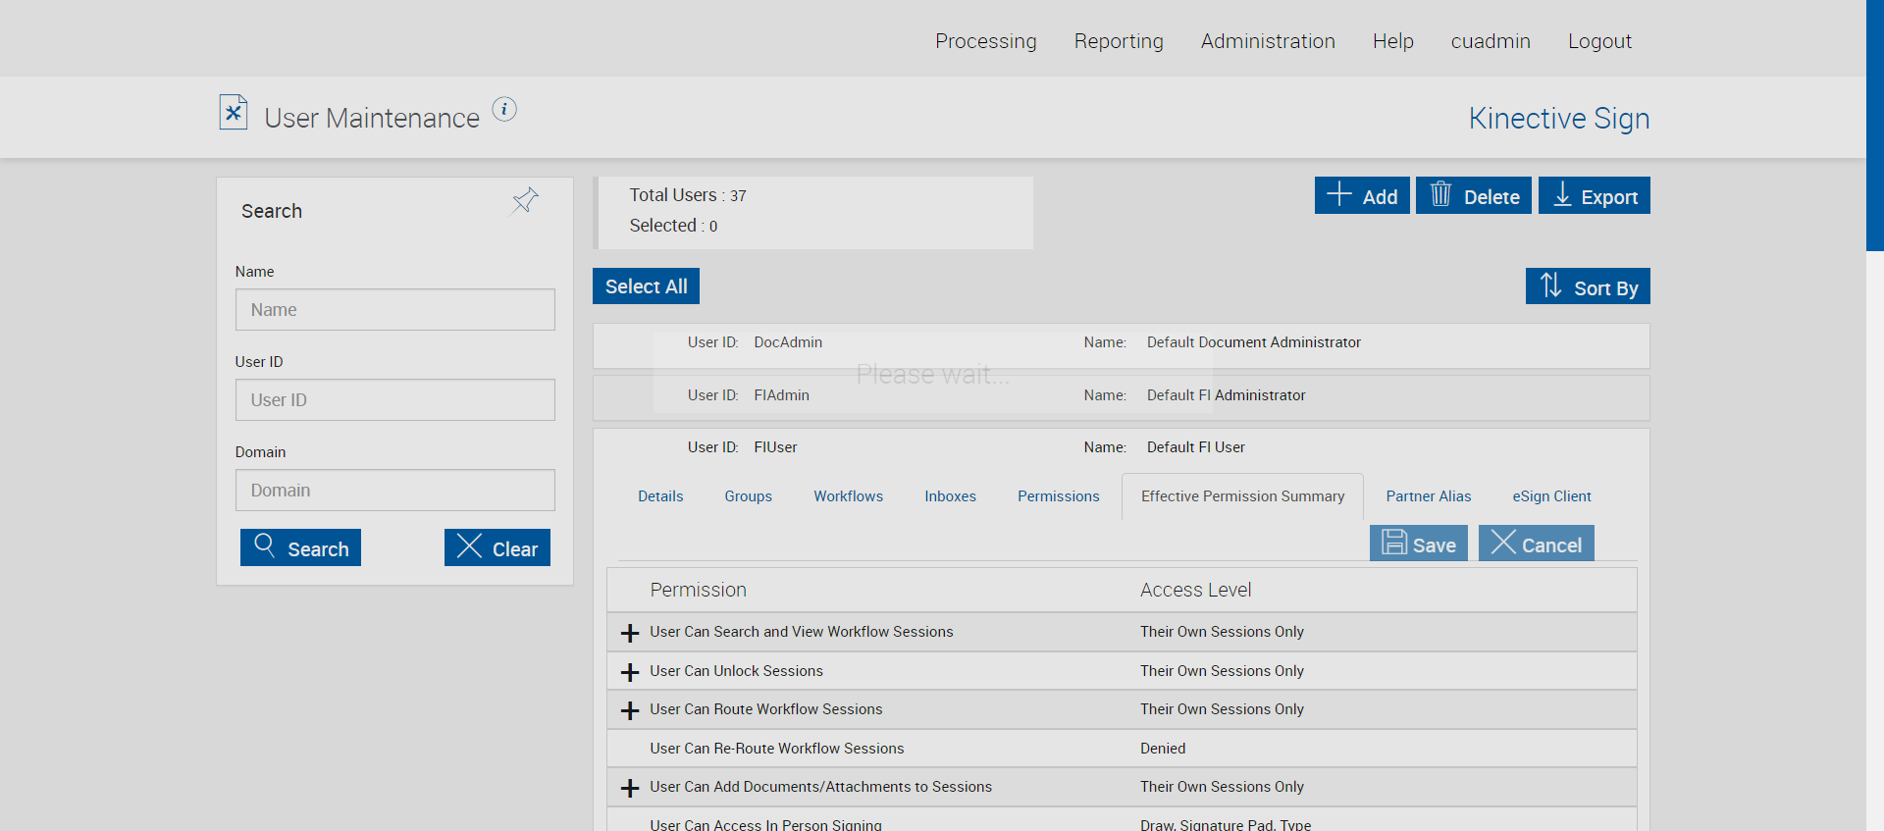Open the cuadmin account menu
Image resolution: width=1884 pixels, height=831 pixels.
click(1491, 41)
